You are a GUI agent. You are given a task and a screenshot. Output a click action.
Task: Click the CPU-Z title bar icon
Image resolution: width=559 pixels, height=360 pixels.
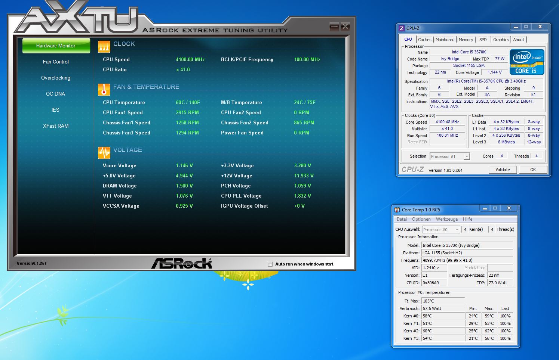[x=402, y=28]
